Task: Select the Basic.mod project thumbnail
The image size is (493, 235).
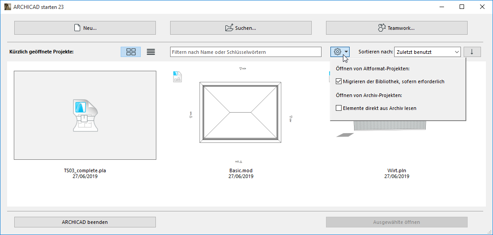Action: pos(240,113)
